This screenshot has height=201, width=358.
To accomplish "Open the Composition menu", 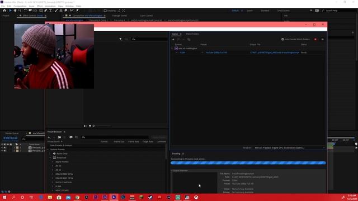I will tap(20, 6).
